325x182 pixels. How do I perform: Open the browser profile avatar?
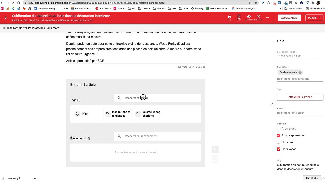point(318,3)
